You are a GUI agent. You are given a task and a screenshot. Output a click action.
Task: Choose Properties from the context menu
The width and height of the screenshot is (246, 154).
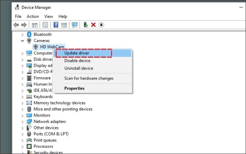tap(93, 88)
